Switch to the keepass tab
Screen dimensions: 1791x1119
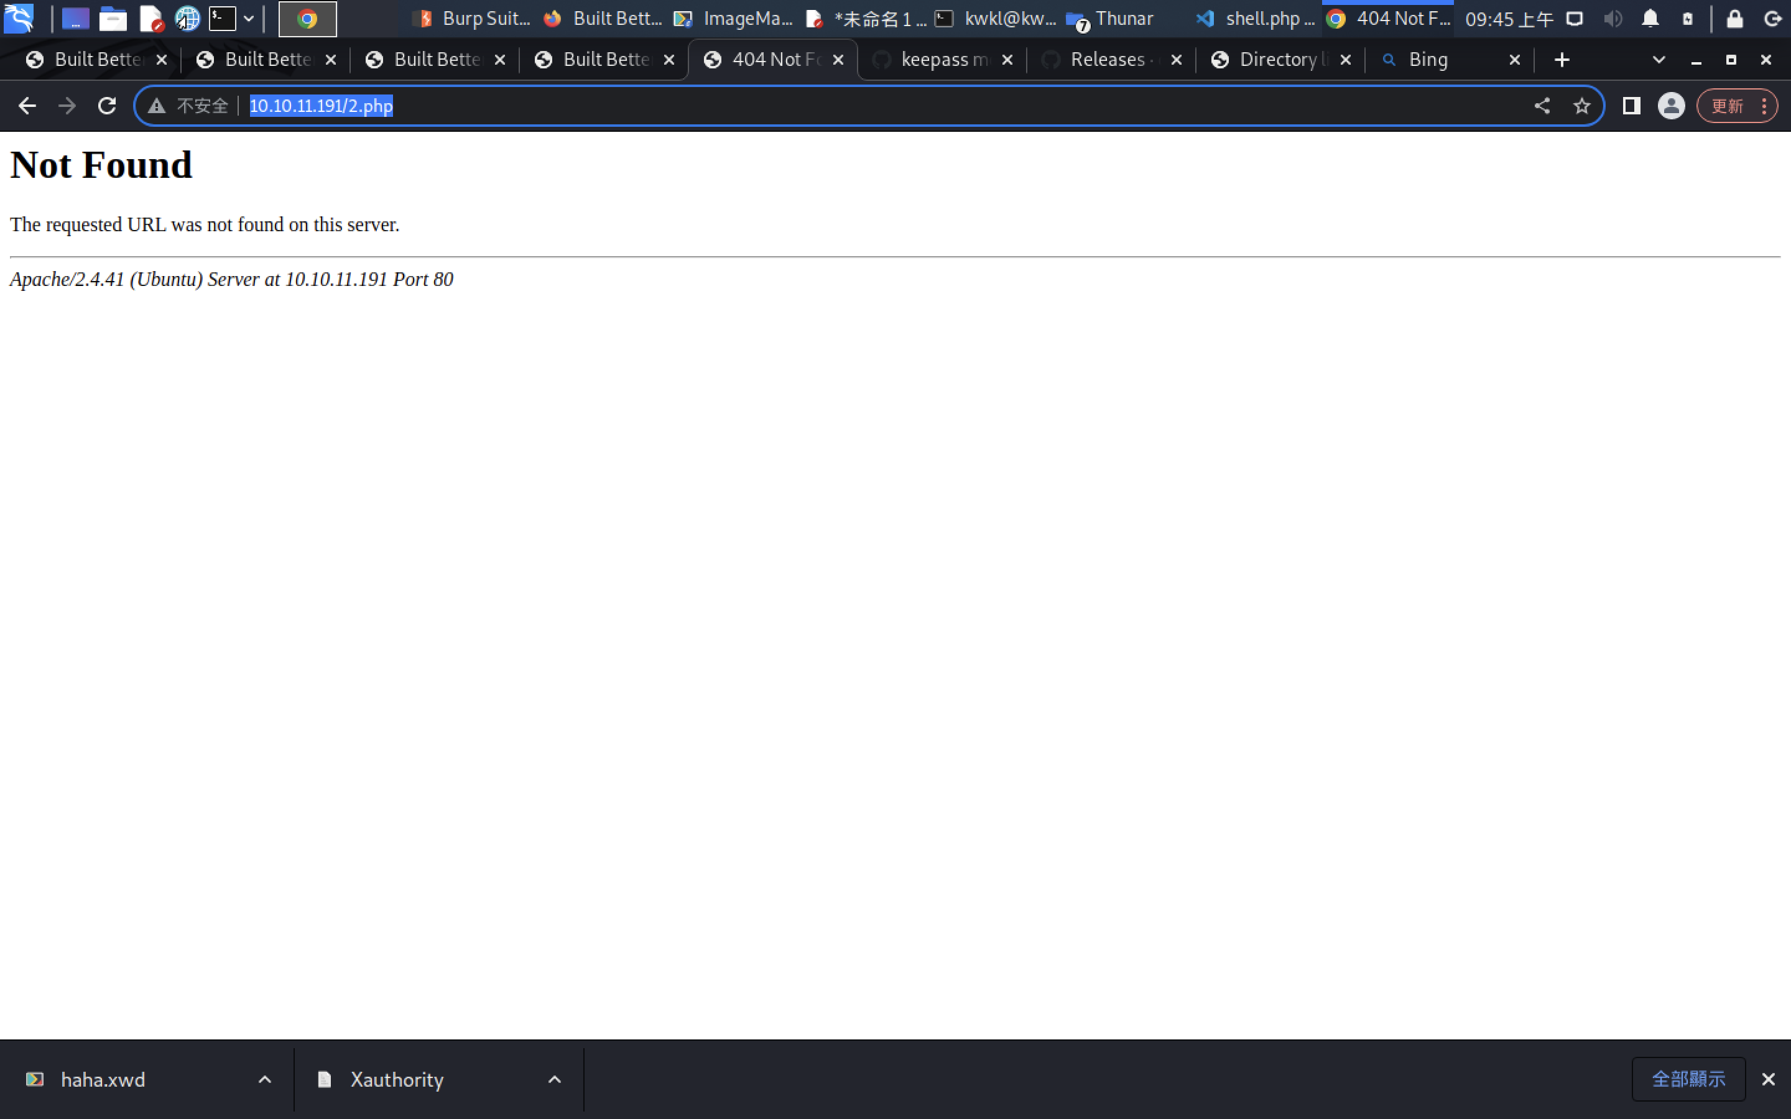tap(942, 60)
